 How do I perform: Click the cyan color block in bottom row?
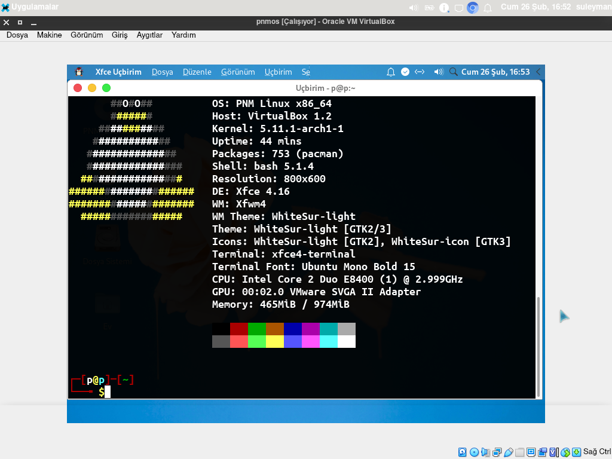329,341
